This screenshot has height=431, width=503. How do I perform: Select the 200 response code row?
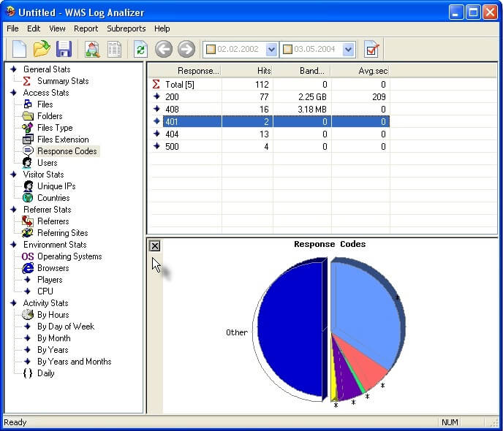pos(270,96)
